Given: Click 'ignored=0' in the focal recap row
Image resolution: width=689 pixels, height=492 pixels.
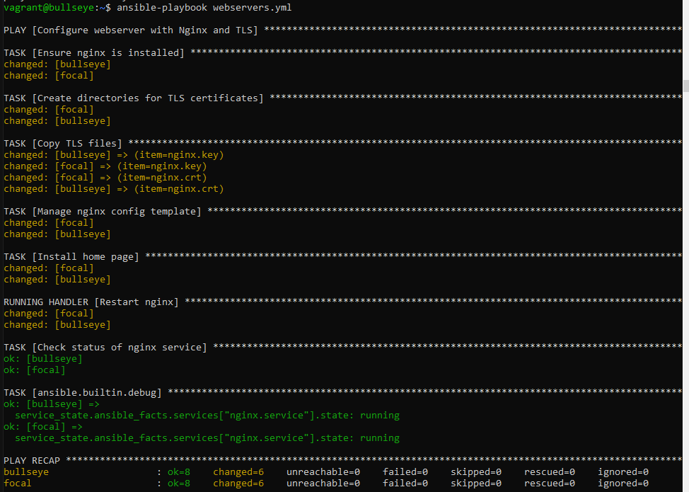Looking at the screenshot, I should point(623,484).
